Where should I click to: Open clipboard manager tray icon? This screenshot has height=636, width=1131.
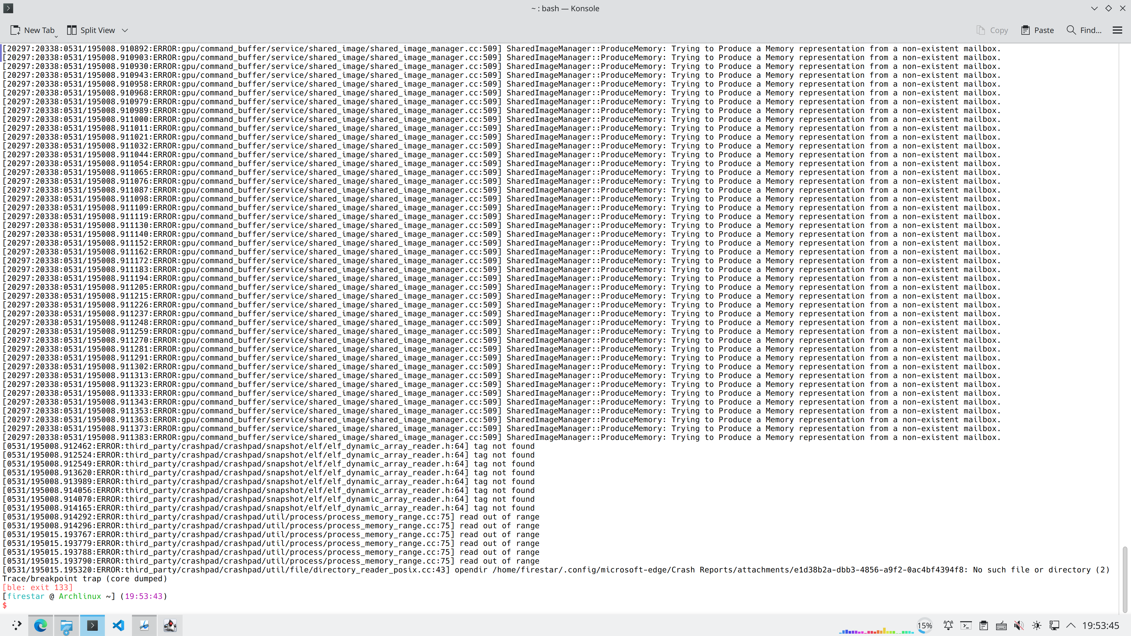[x=984, y=625]
